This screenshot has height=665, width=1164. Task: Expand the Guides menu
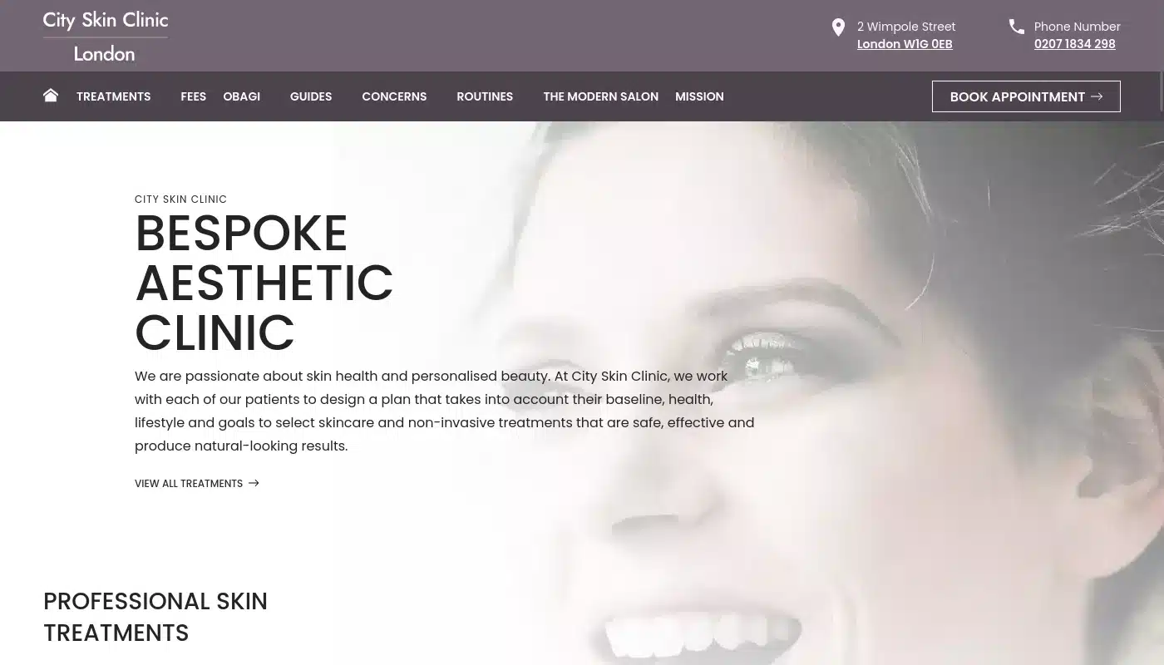coord(311,96)
